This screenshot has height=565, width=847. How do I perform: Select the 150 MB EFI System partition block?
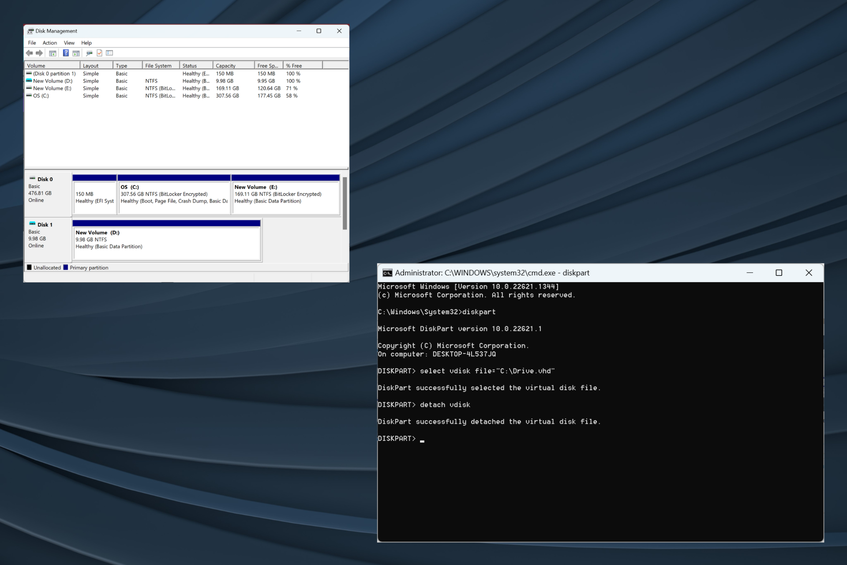click(94, 194)
